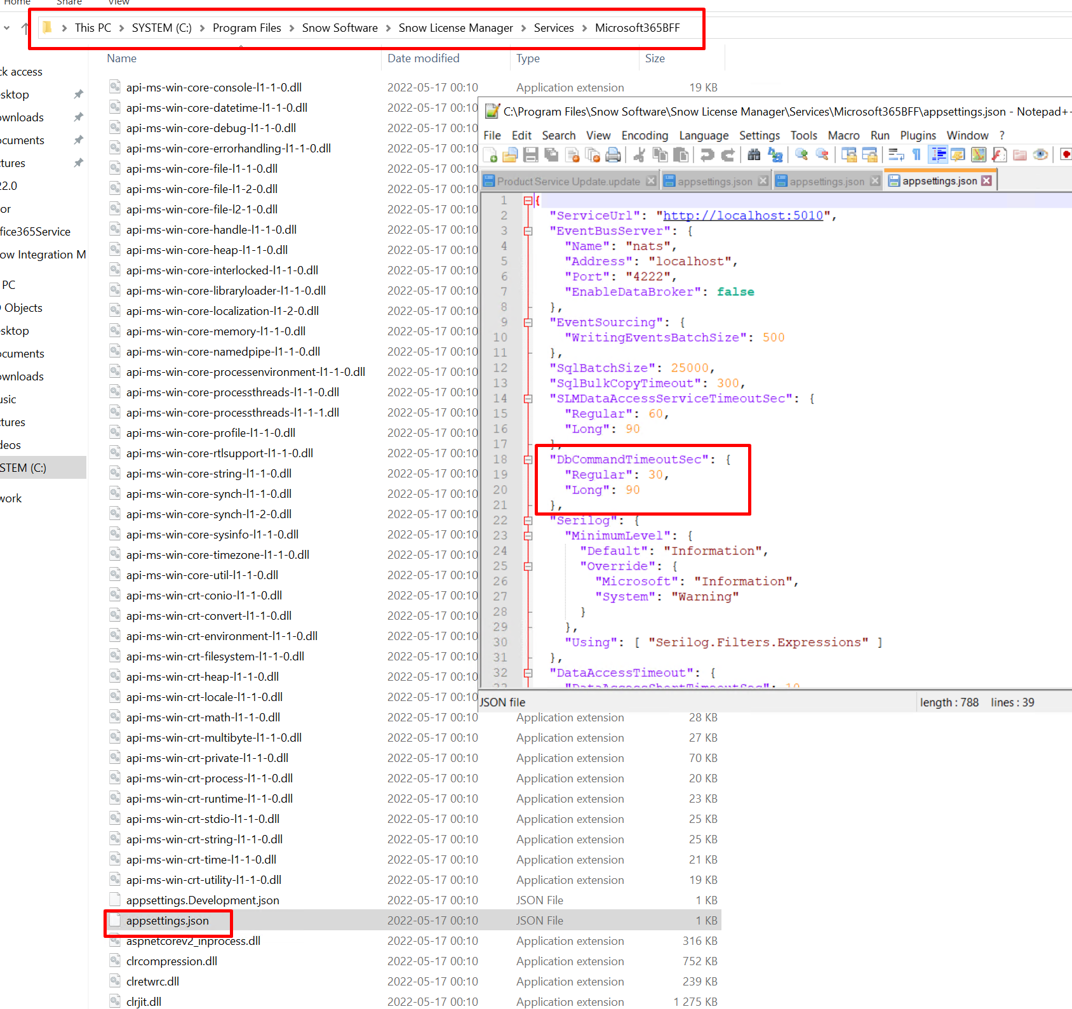Image resolution: width=1072 pixels, height=1009 pixels.
Task: Toggle Show All Characters pilcrow icon
Action: pyautogui.click(x=916, y=155)
